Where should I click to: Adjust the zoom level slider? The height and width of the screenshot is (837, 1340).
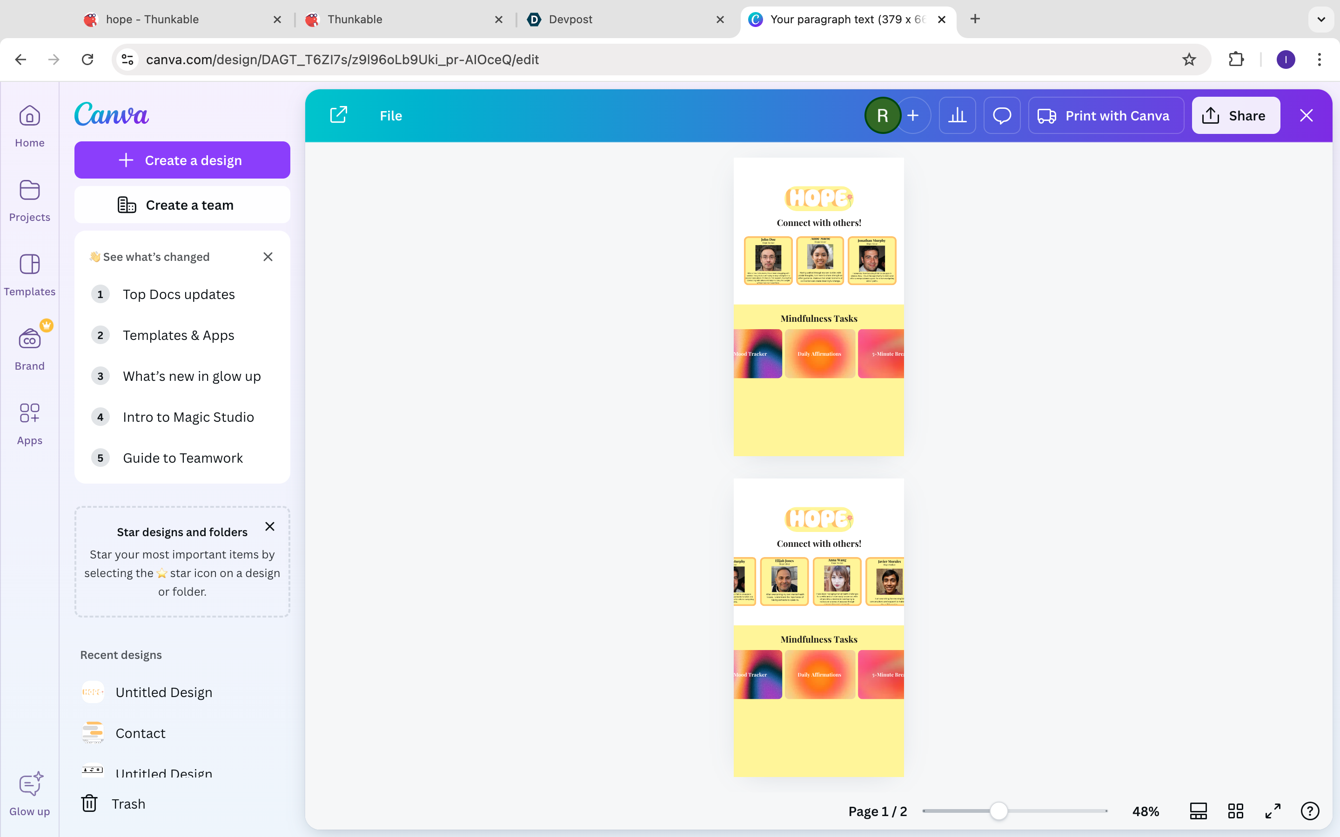click(x=998, y=811)
